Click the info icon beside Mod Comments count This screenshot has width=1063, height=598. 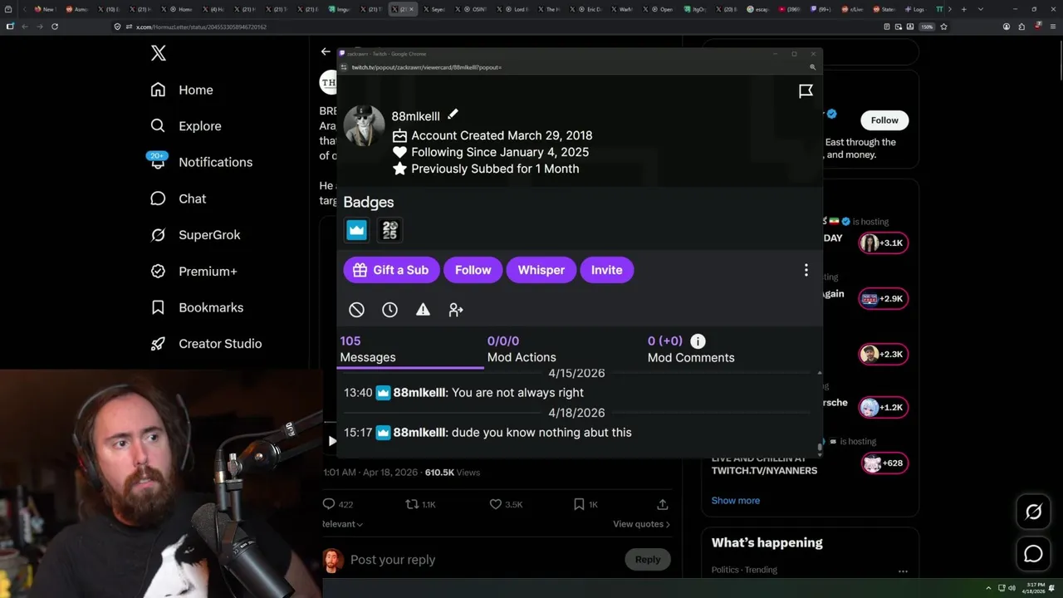tap(698, 341)
